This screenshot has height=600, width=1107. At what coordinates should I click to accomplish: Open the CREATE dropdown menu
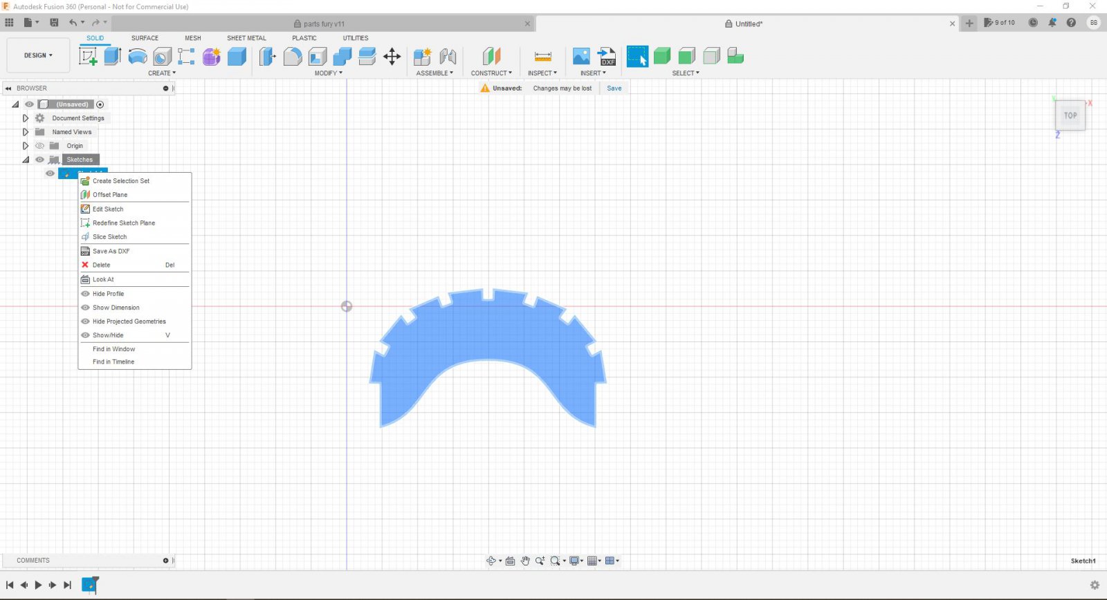[x=162, y=73]
